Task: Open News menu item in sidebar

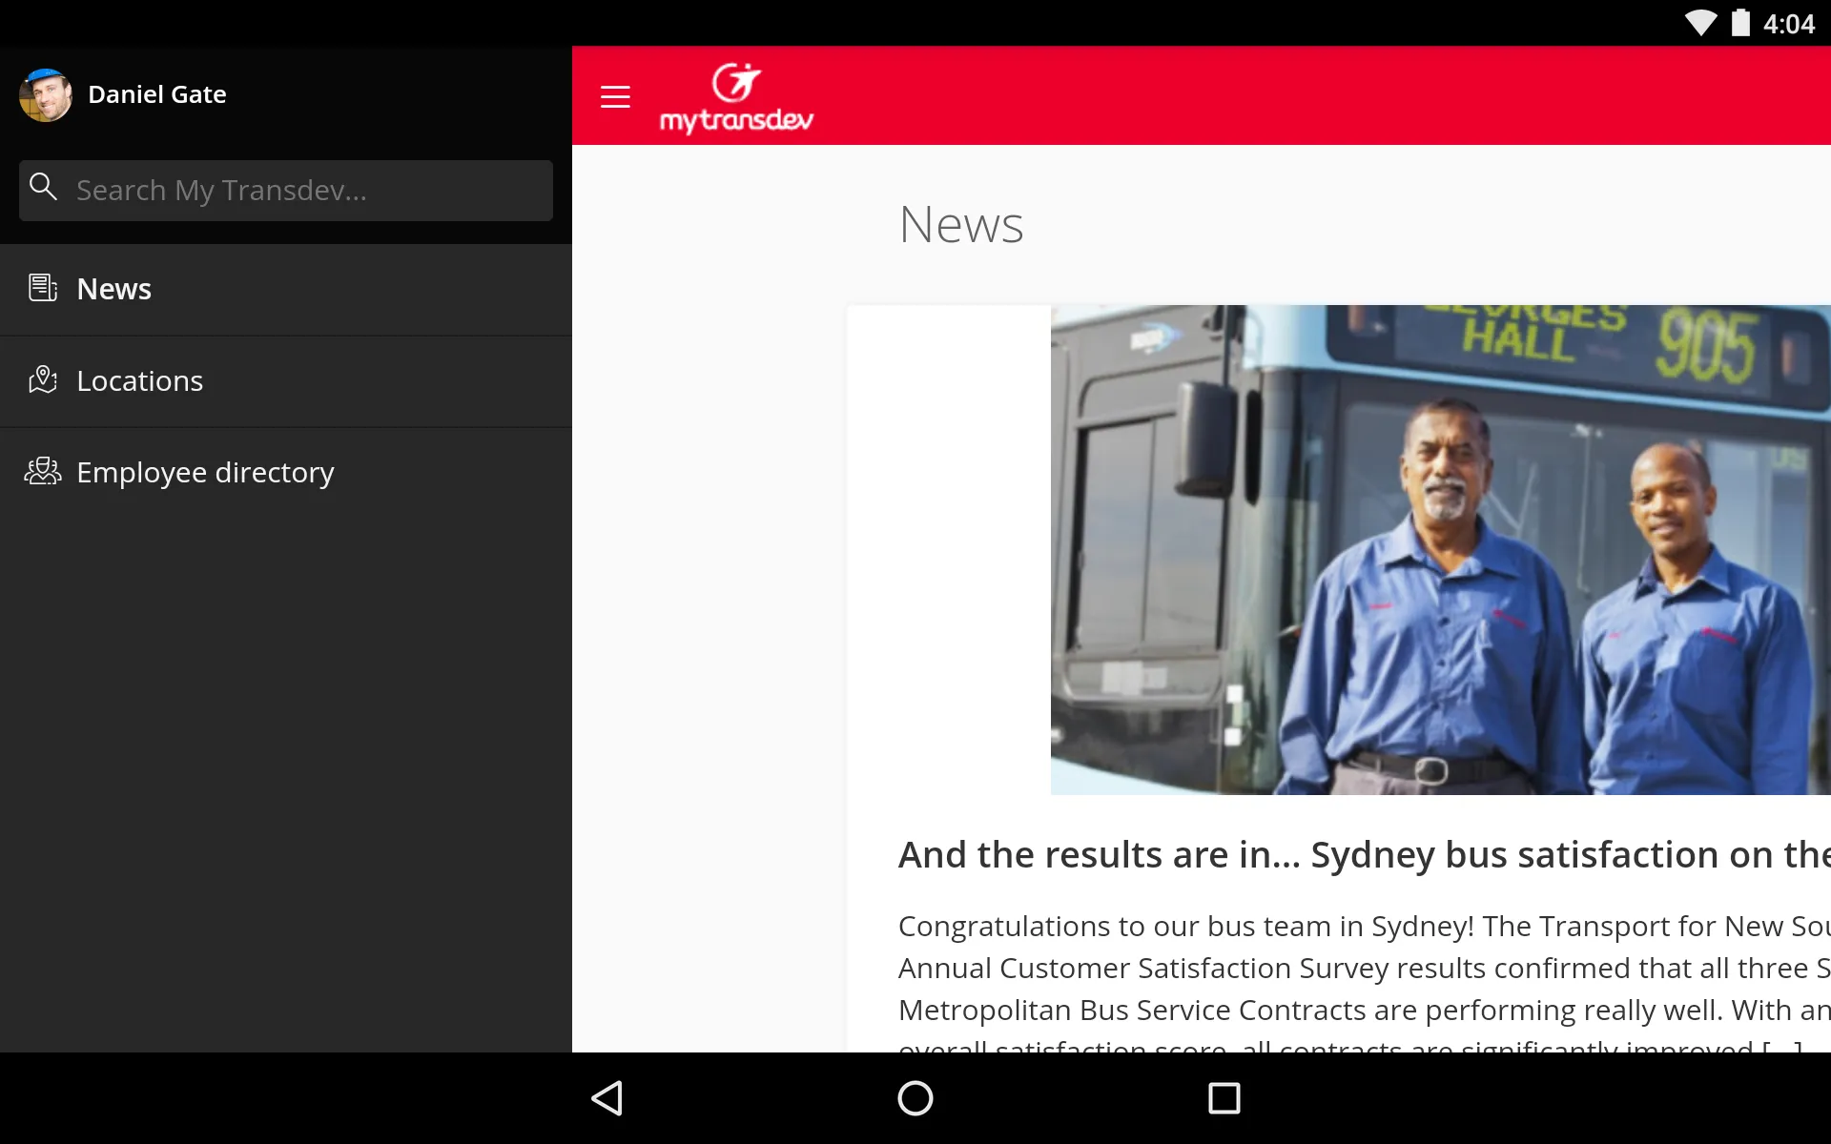Action: pos(113,287)
